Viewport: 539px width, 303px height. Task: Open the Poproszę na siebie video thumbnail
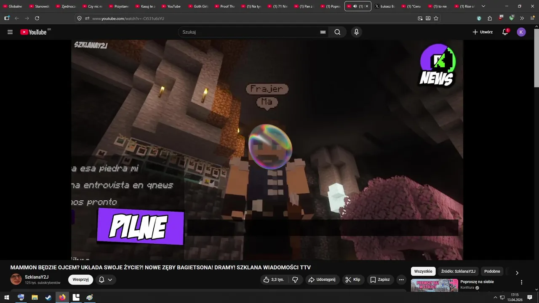click(x=434, y=285)
